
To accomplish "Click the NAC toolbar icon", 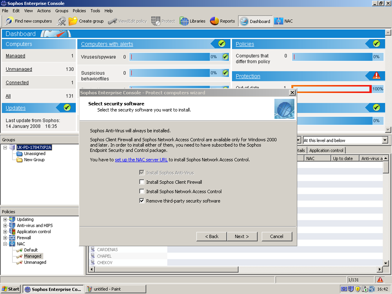I will pos(279,21).
